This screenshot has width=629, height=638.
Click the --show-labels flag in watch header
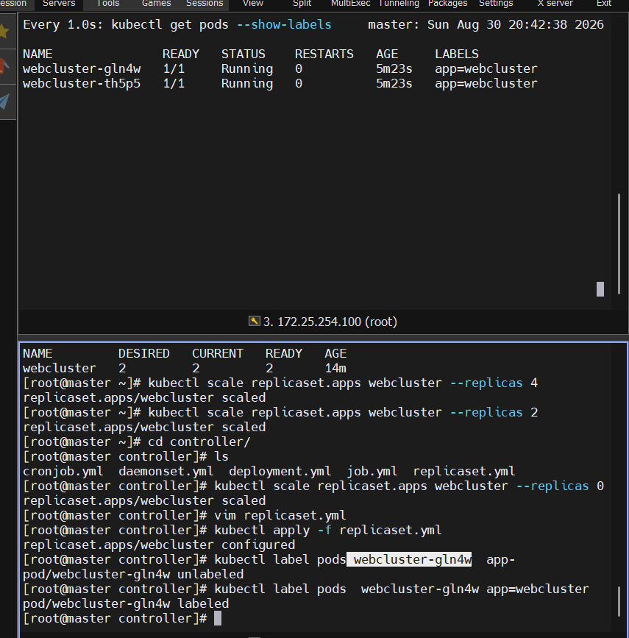point(284,24)
